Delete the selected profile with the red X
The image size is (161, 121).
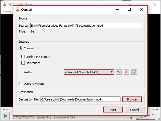point(127,72)
